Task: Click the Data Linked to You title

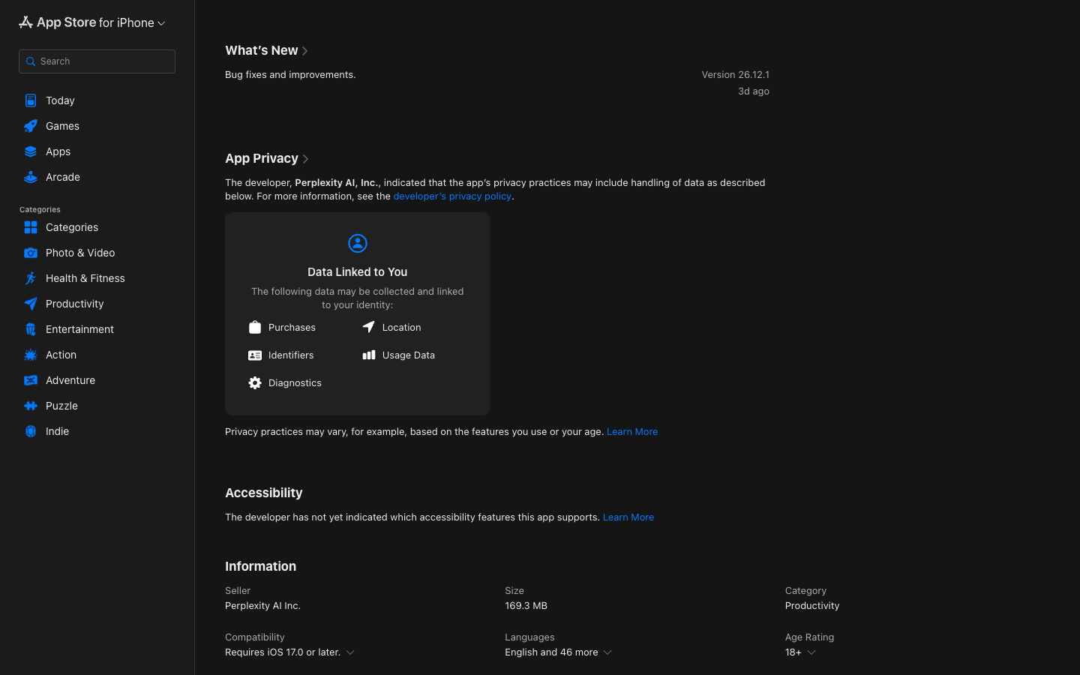Action: click(358, 272)
